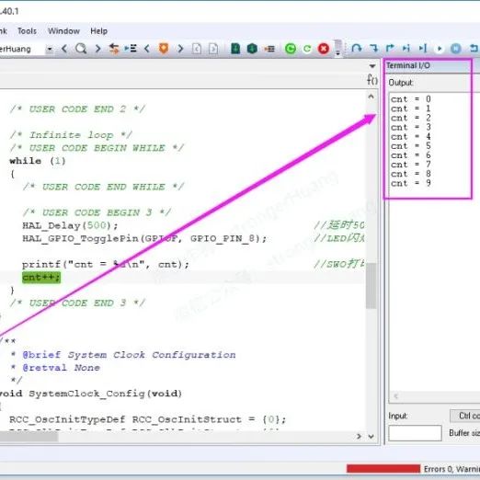Click the Step Out icon
Image resolution: width=480 pixels, height=480 pixels.
[390, 49]
